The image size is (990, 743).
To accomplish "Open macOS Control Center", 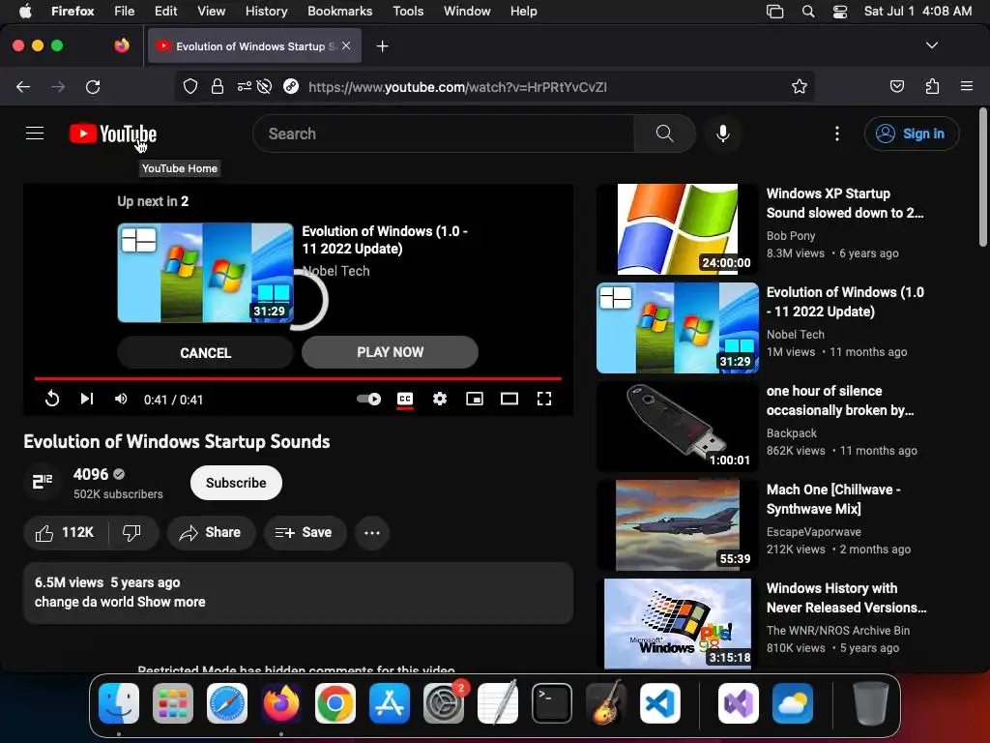I will click(840, 11).
